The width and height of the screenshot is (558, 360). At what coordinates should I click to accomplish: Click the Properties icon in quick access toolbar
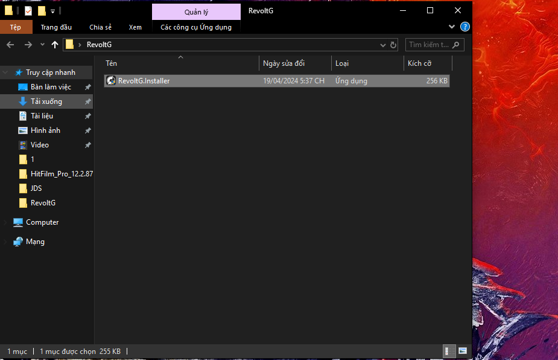pos(28,11)
